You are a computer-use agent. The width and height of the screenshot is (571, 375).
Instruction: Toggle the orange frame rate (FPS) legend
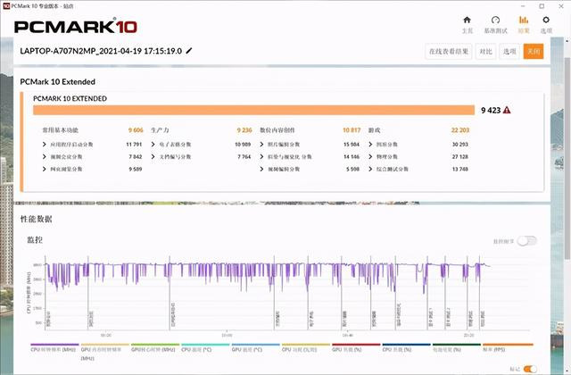coord(508,348)
